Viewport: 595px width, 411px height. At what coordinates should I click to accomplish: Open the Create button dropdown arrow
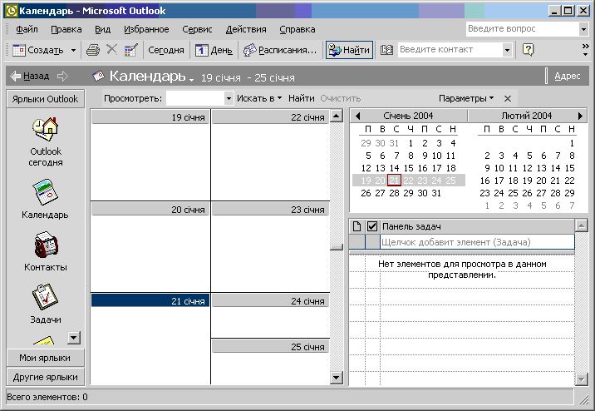click(x=74, y=50)
